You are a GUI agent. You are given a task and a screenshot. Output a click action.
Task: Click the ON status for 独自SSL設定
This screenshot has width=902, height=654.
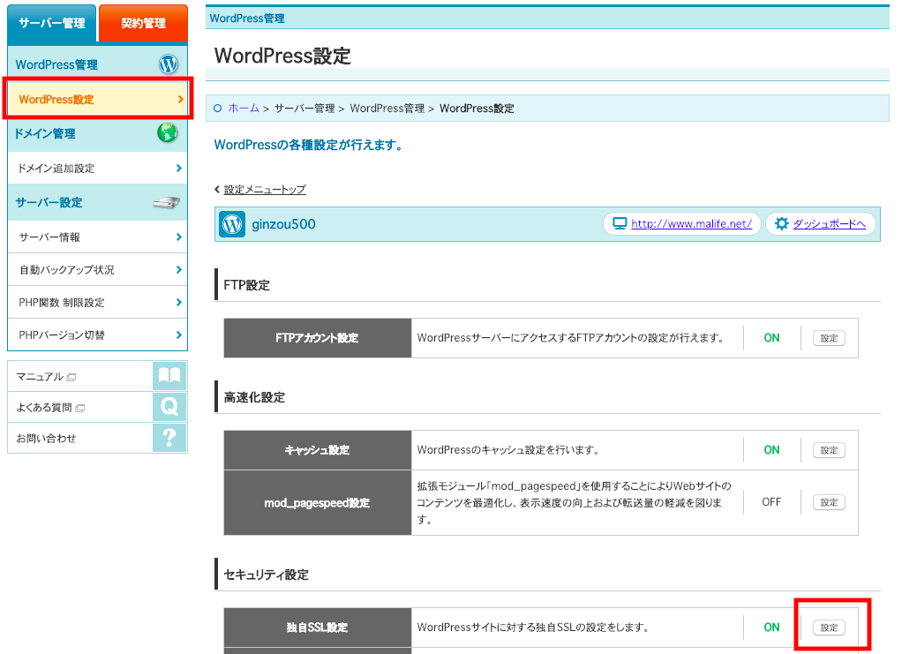point(771,628)
